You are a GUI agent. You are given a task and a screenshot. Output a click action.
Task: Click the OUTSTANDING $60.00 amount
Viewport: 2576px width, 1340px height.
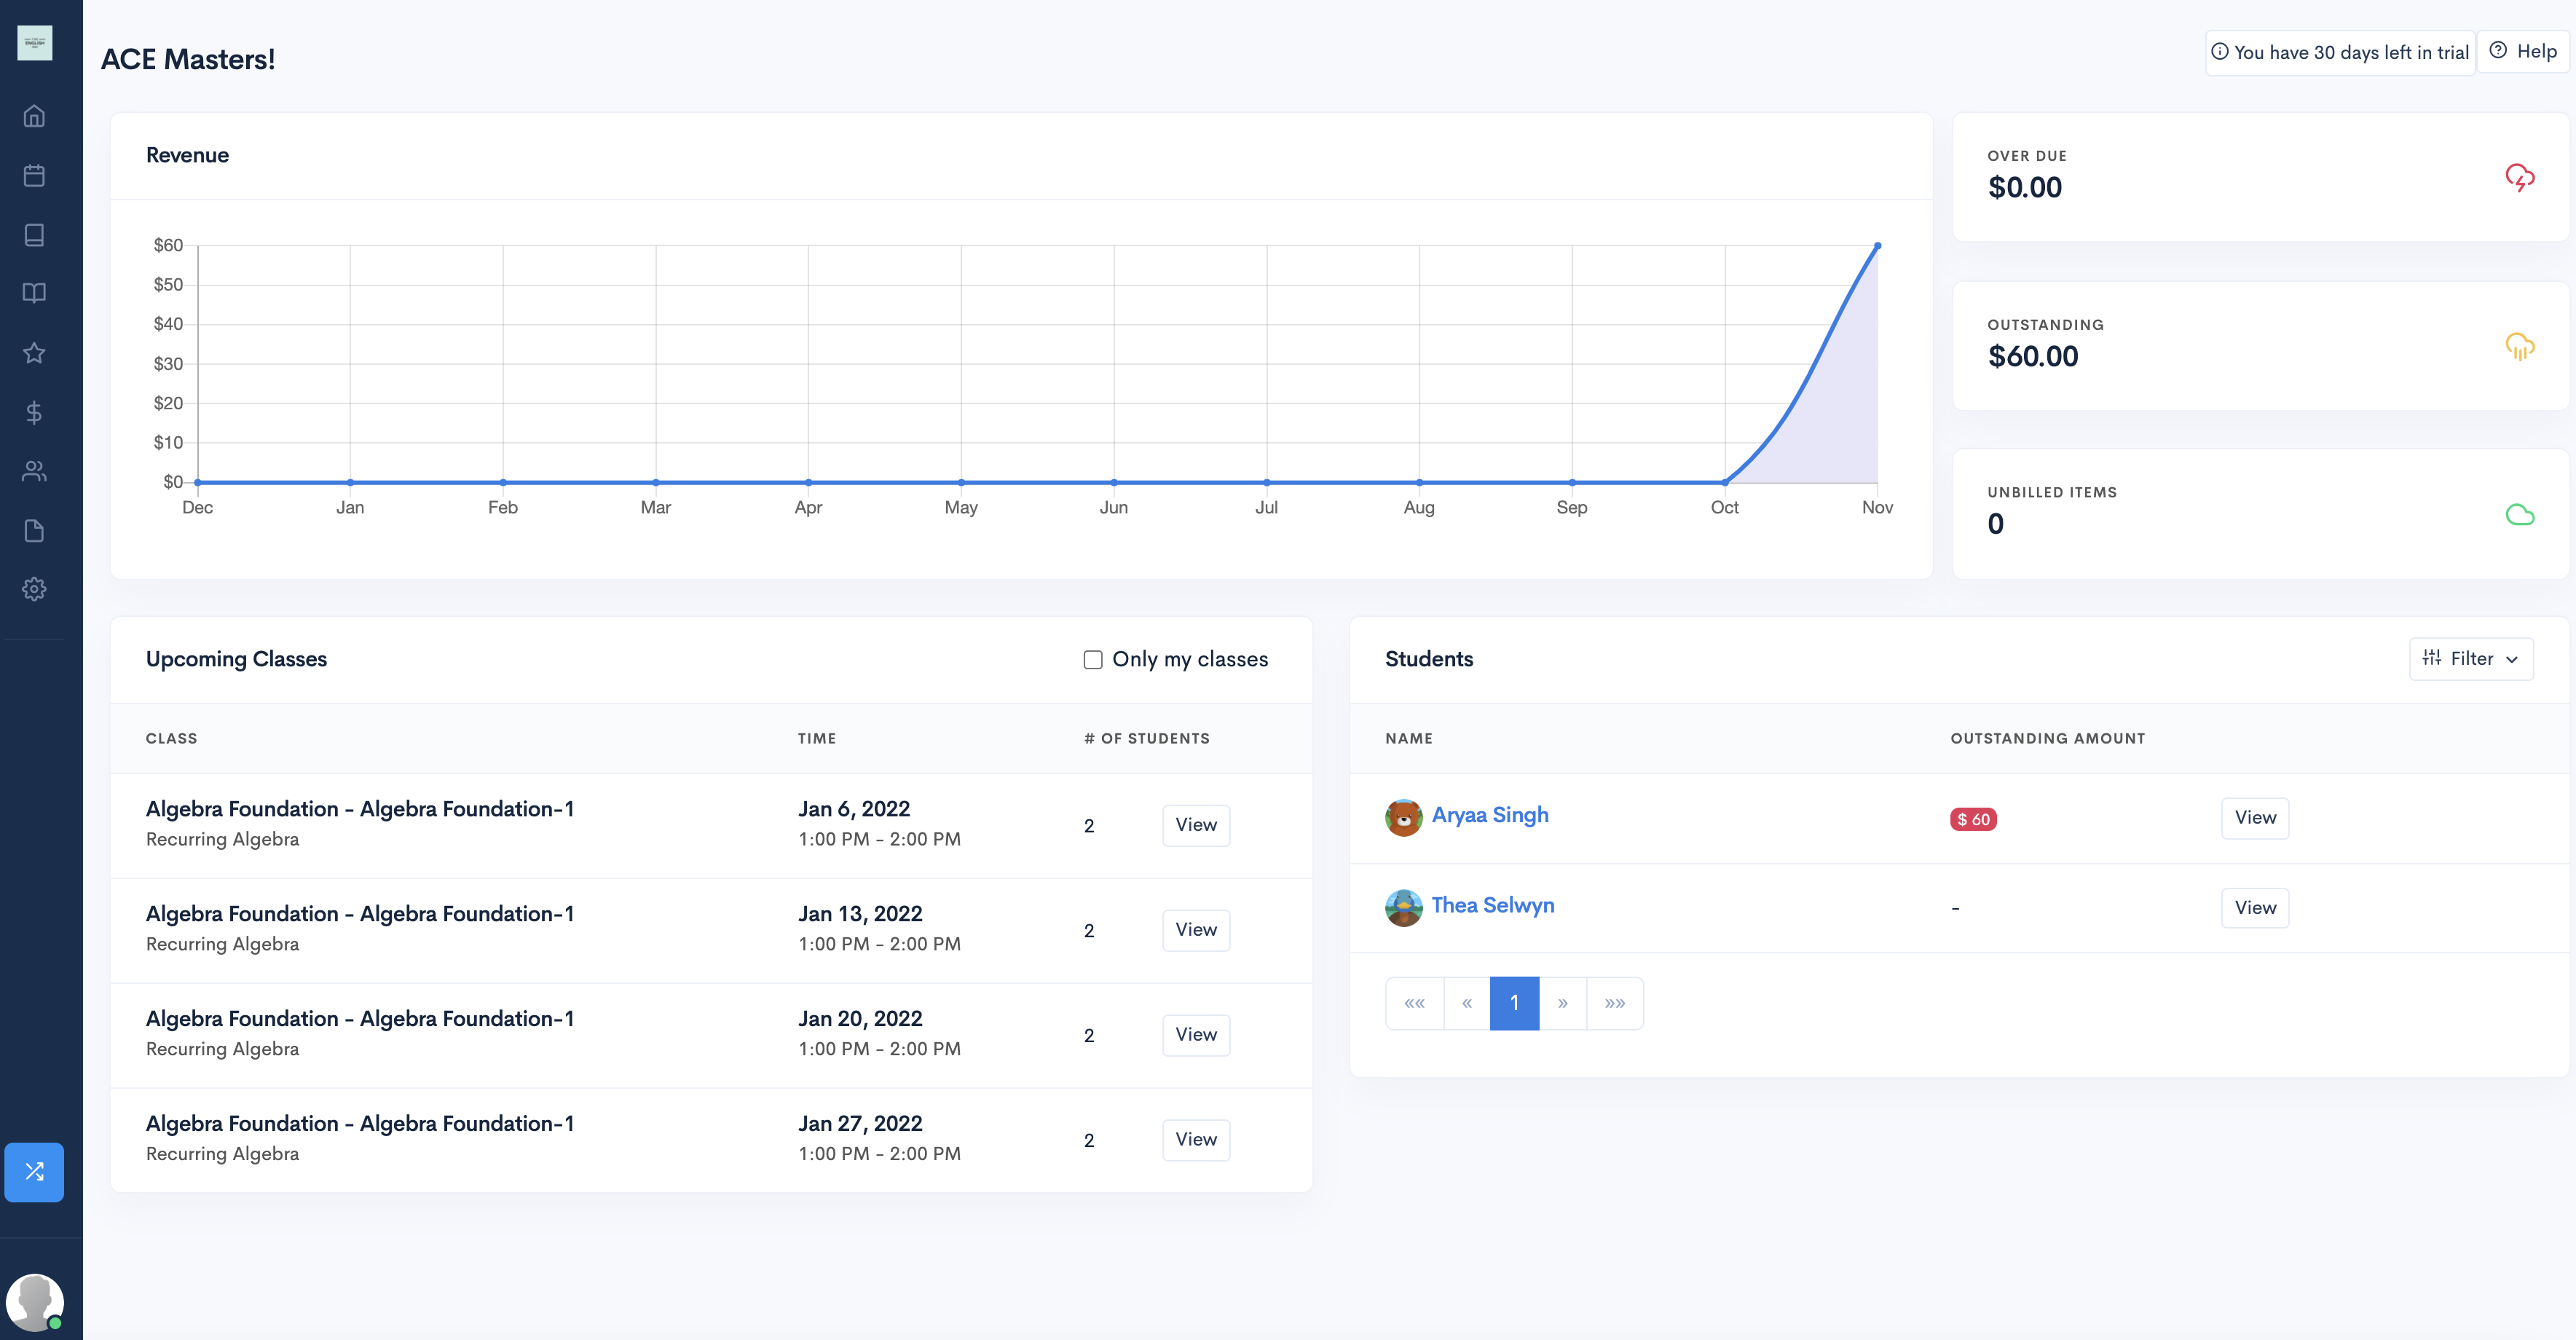(2033, 356)
